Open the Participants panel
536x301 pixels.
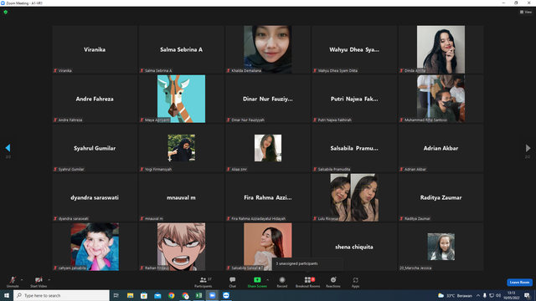(204, 282)
